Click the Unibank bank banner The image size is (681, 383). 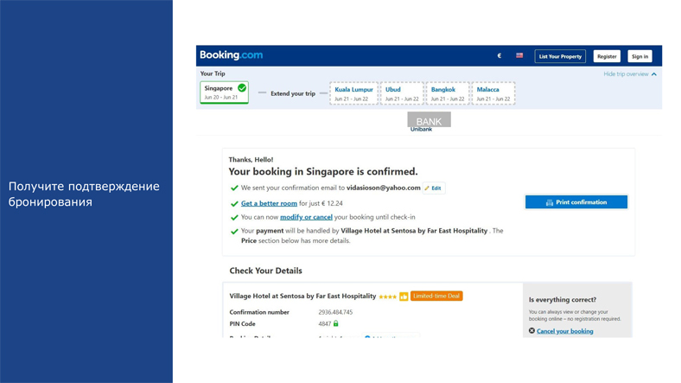[x=429, y=122]
